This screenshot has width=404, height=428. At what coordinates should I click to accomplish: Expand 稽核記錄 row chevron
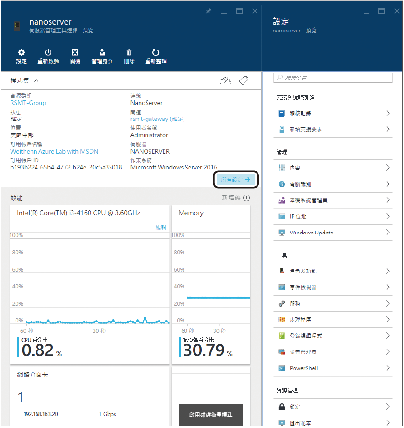(388, 113)
